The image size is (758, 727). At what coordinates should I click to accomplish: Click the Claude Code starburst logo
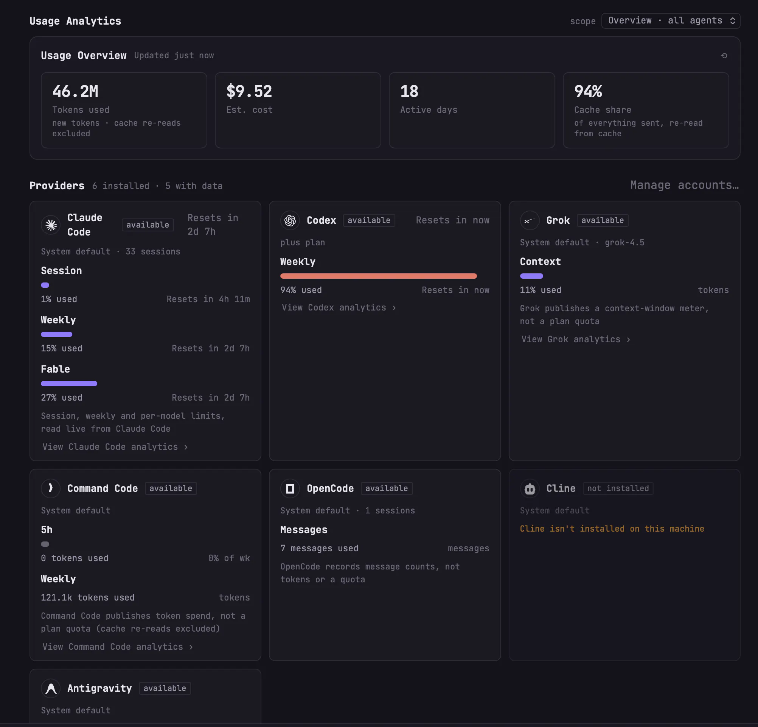point(51,225)
